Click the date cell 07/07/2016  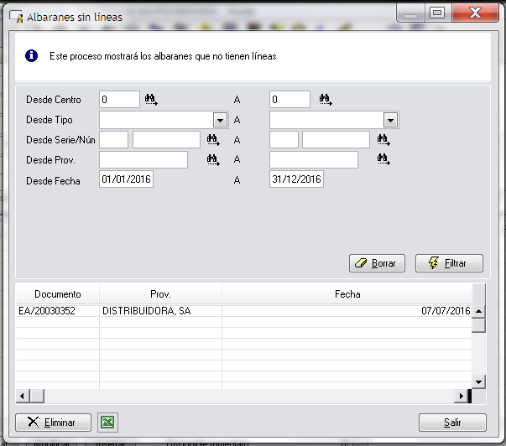[347, 311]
